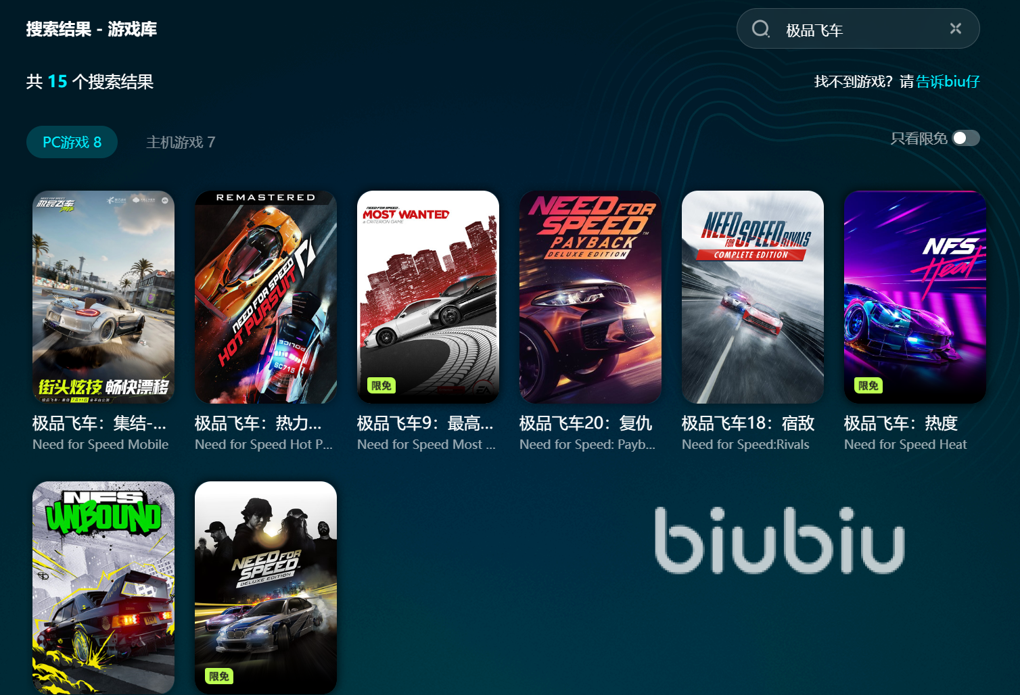Click the search magnifier icon
Image resolution: width=1020 pixels, height=695 pixels.
pyautogui.click(x=761, y=28)
